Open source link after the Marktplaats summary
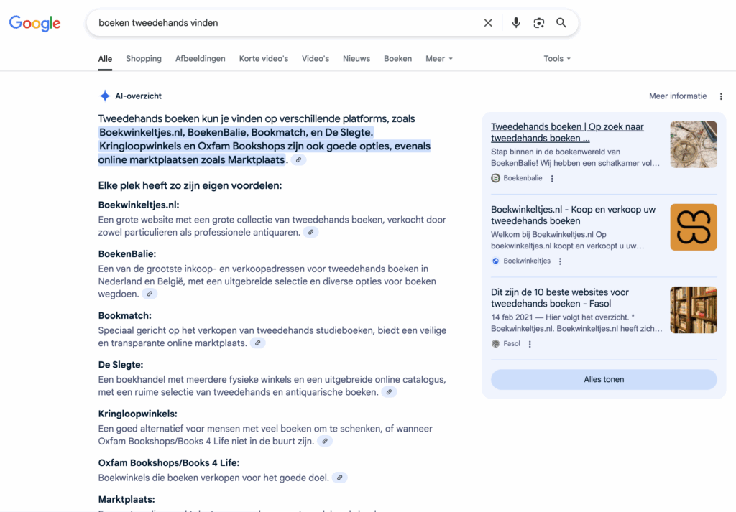 298,160
